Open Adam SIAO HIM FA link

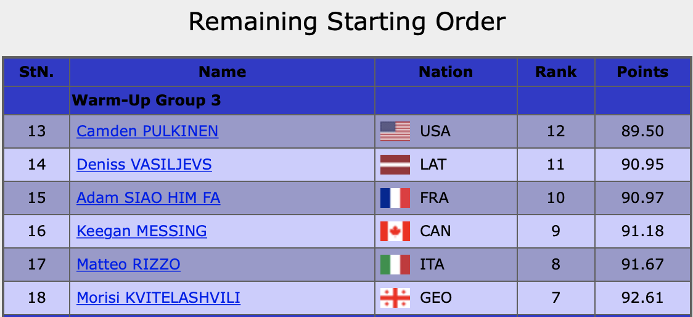click(148, 198)
